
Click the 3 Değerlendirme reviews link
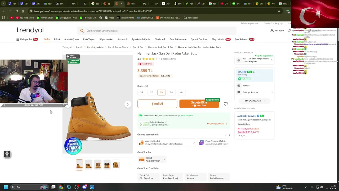pos(168,59)
